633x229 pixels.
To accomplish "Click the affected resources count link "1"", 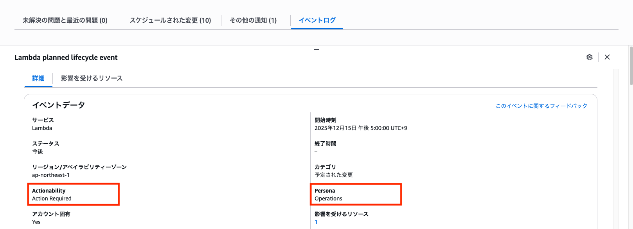I will 316,222.
